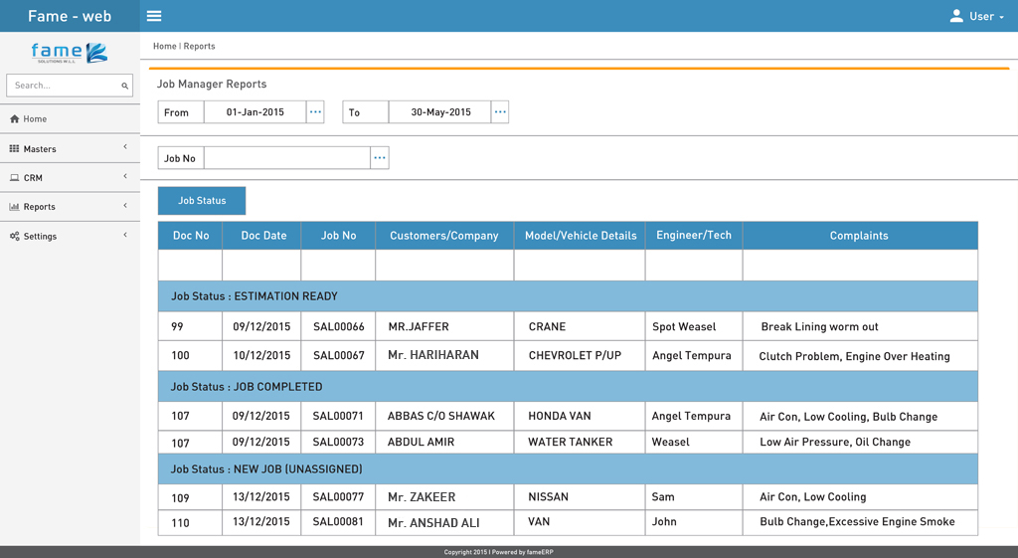1018x558 pixels.
Task: Click the Complaints column header
Action: [x=859, y=236]
